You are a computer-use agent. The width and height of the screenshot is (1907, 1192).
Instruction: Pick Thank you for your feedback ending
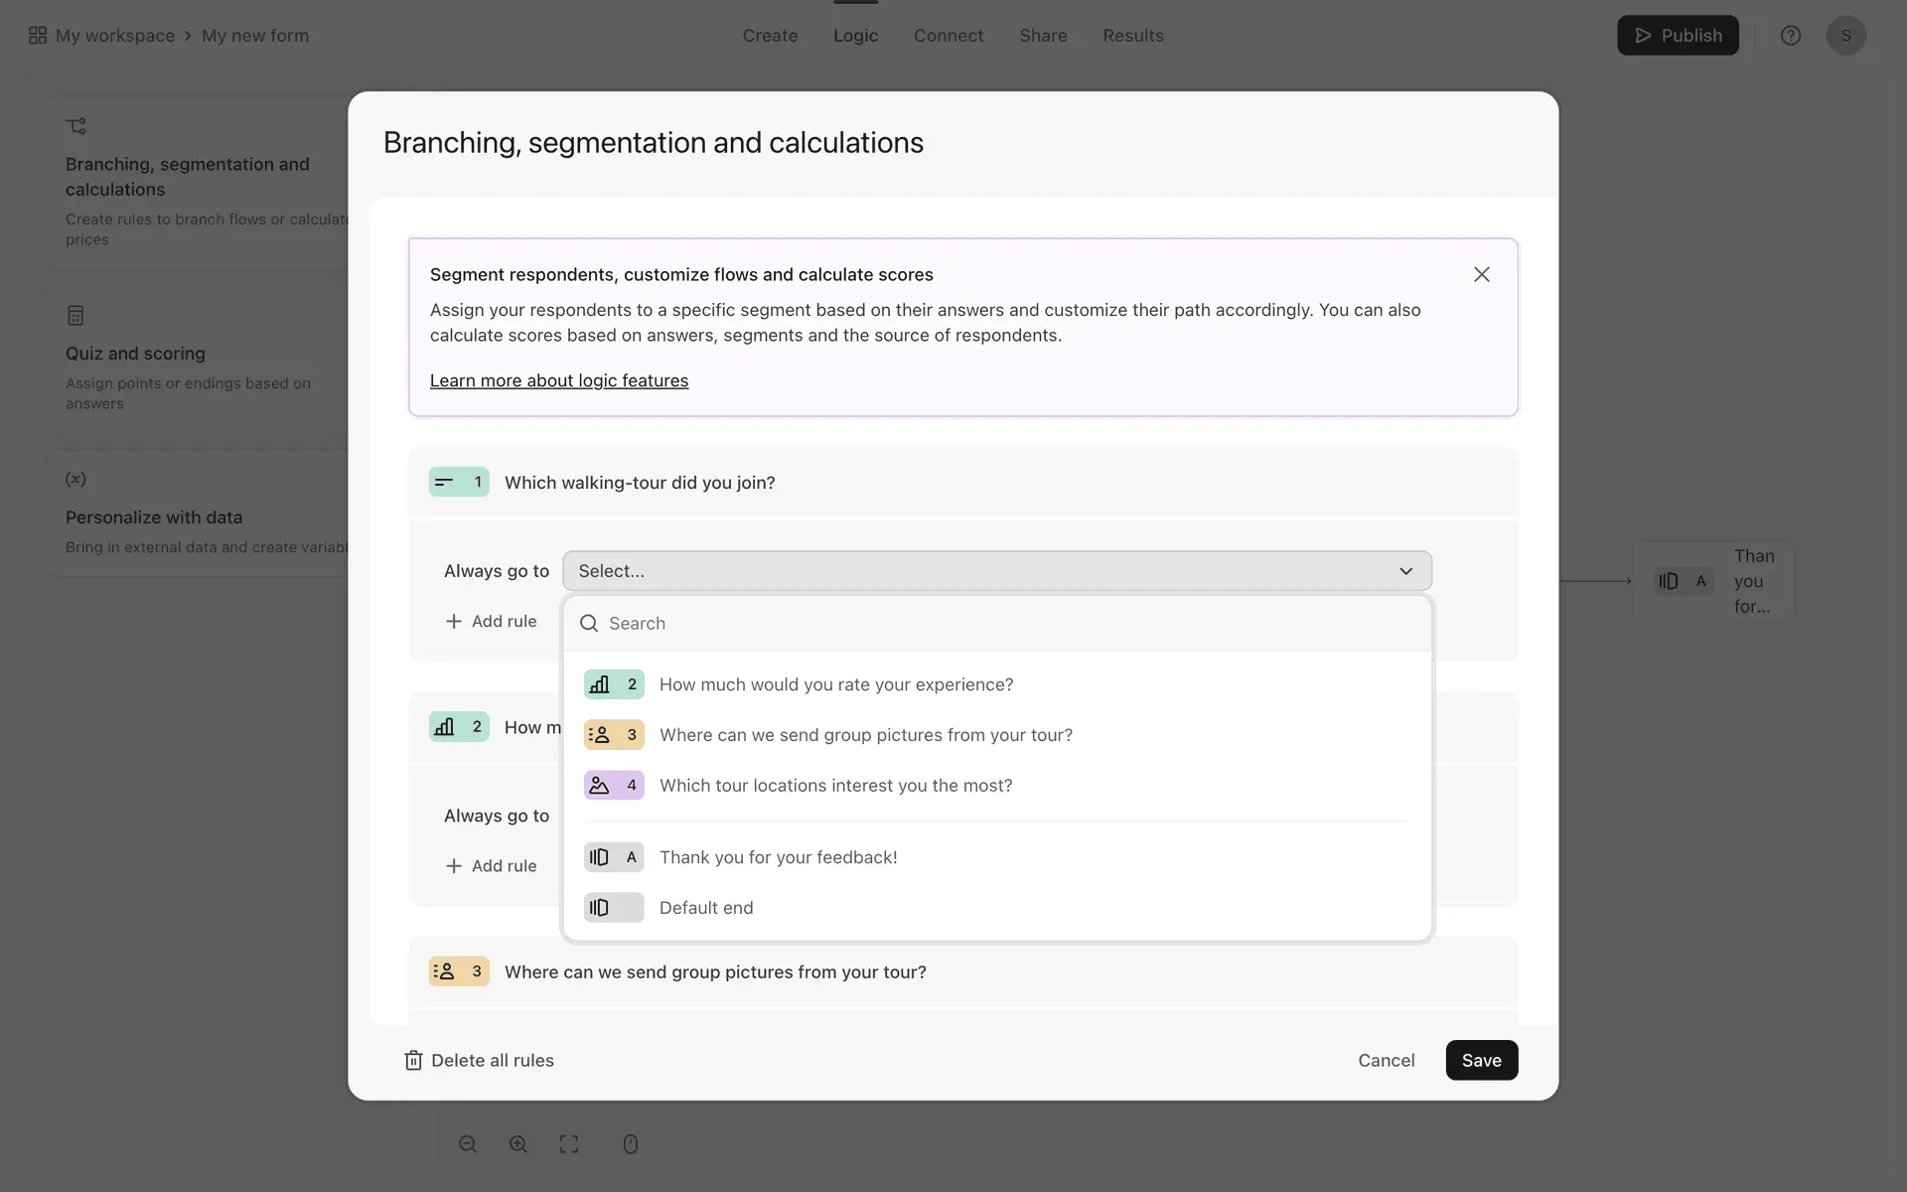coord(778,857)
